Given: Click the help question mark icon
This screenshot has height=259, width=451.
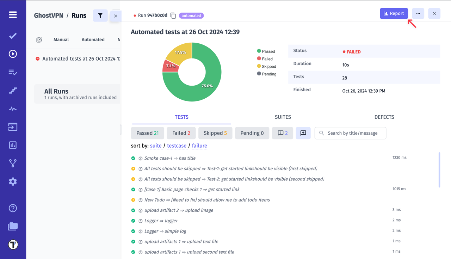Looking at the screenshot, I should 13,208.
